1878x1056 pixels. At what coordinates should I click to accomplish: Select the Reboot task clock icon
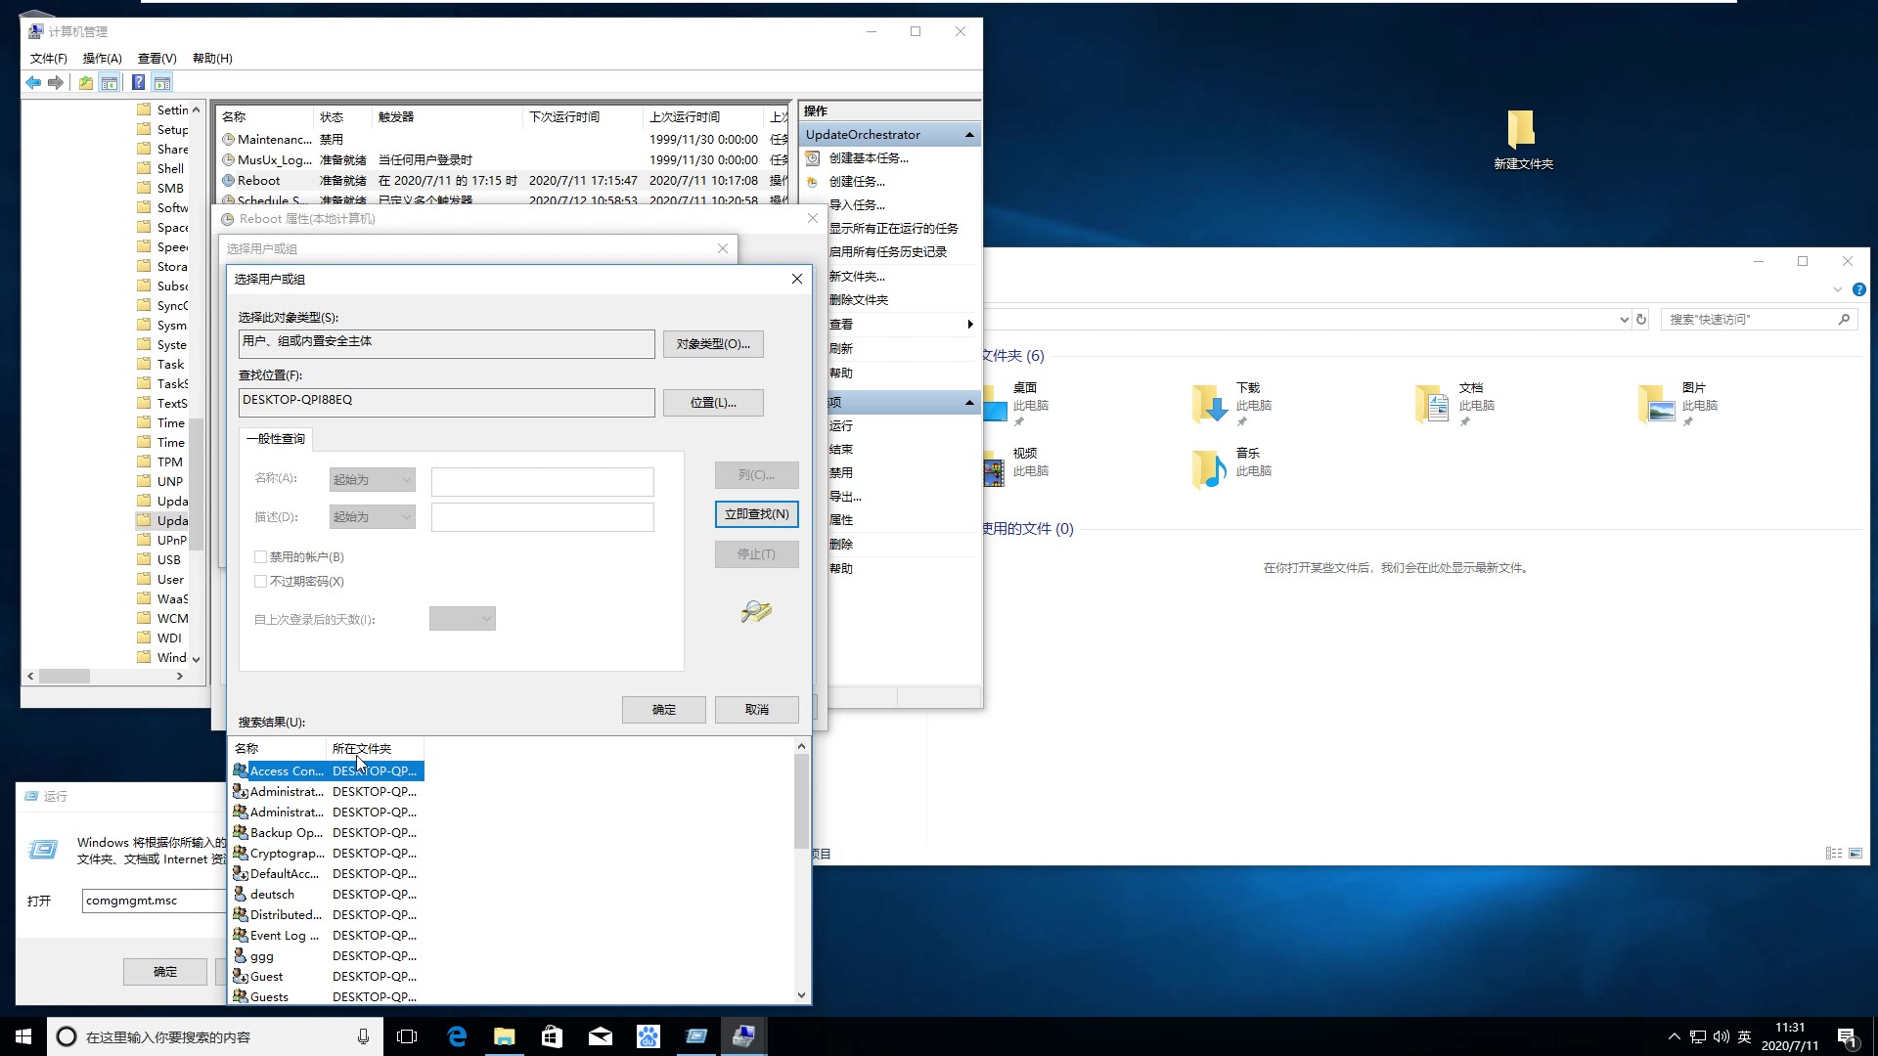coord(228,181)
